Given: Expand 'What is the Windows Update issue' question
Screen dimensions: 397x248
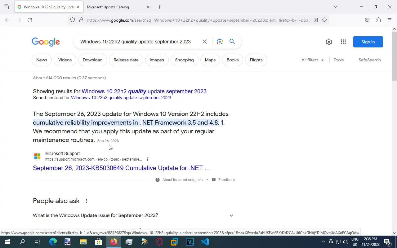Looking at the screenshot, I should 134,215.
